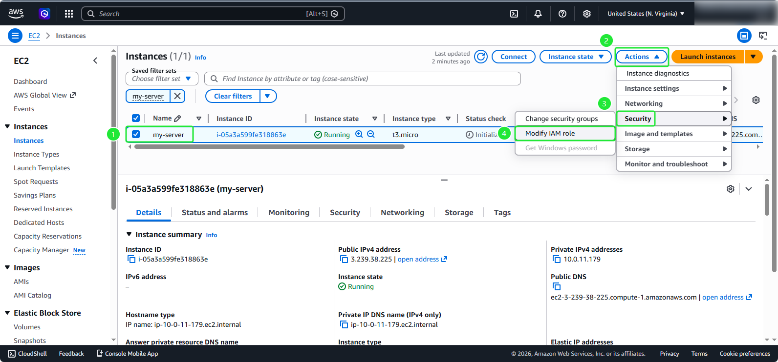The width and height of the screenshot is (778, 362).
Task: Switch to the Monitoring tab
Action: tap(289, 213)
